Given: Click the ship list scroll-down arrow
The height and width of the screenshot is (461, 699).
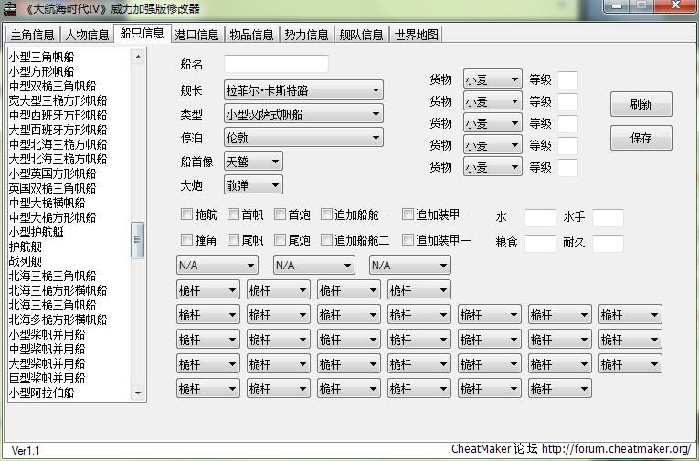Looking at the screenshot, I should click(139, 393).
